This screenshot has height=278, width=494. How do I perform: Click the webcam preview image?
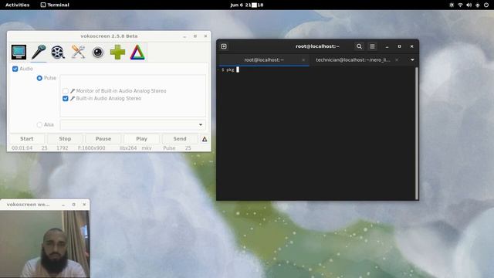tap(45, 244)
